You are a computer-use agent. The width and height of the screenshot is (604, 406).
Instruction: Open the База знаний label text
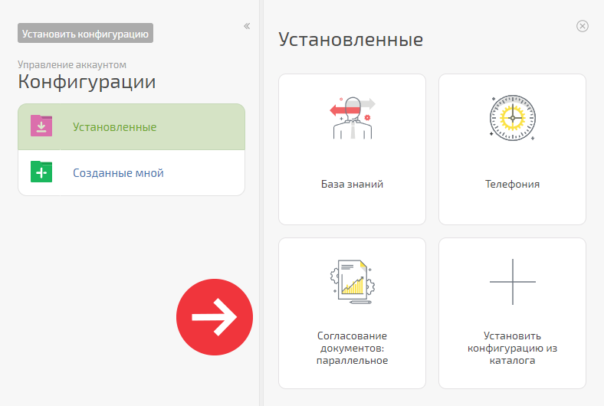point(352,184)
